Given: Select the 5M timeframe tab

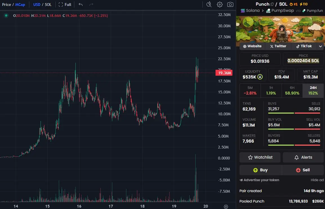Looking at the screenshot, I should coord(250,91).
